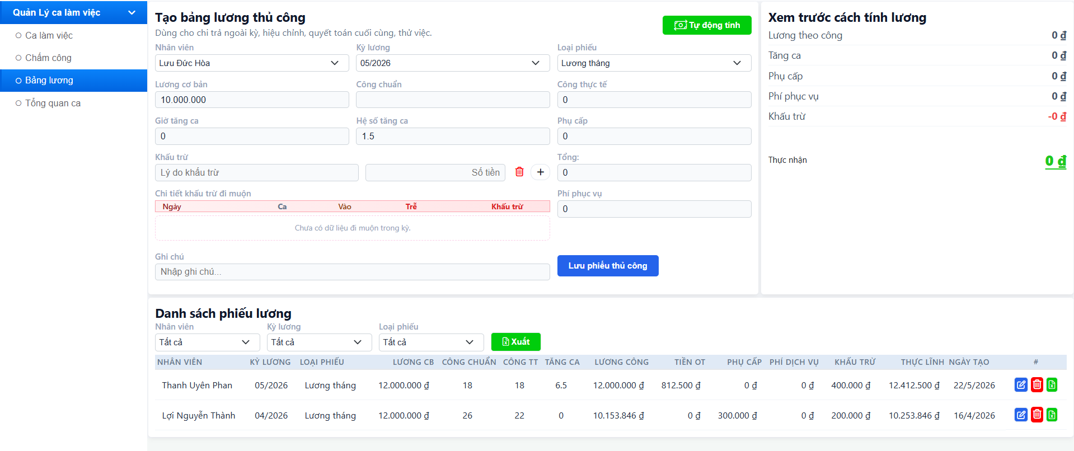Delete Lợi Nguyễn Thành payslip icon
This screenshot has width=1074, height=451.
[x=1037, y=415]
